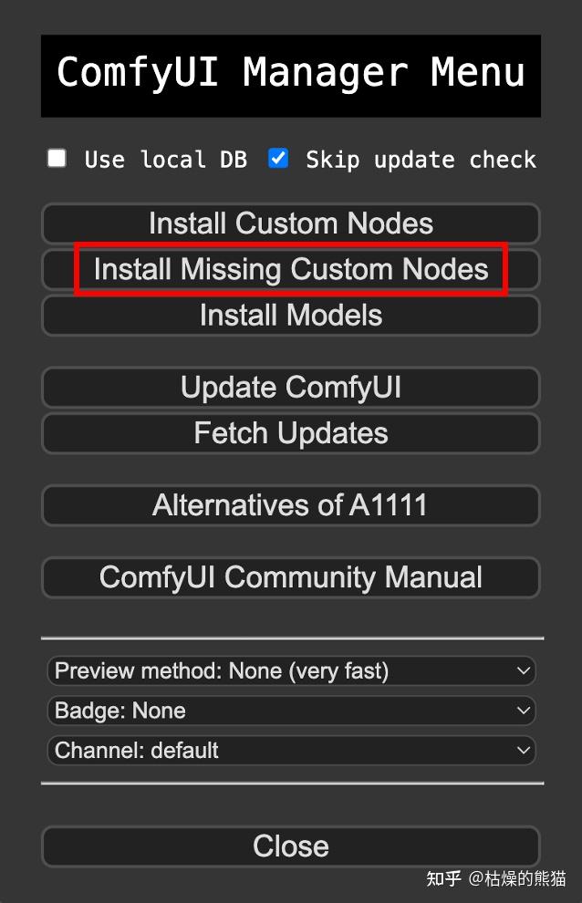This screenshot has height=903, width=582.
Task: Click the Zhihu watermark text
Action: pos(496,878)
